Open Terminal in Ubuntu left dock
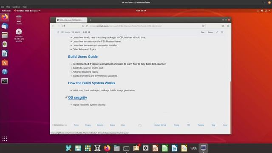The width and height of the screenshot is (272, 153). (x=5, y=81)
